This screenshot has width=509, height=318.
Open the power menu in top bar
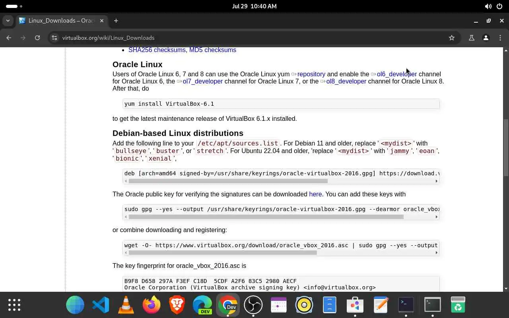(x=500, y=6)
